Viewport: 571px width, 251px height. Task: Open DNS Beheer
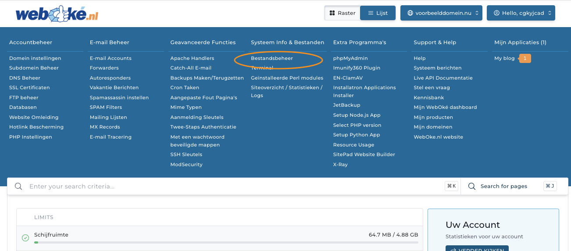click(x=25, y=78)
